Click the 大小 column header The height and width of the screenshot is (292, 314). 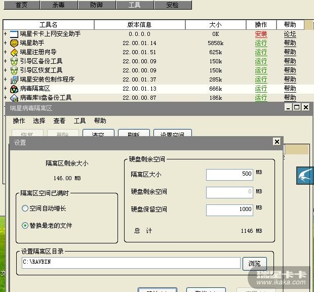click(216, 25)
